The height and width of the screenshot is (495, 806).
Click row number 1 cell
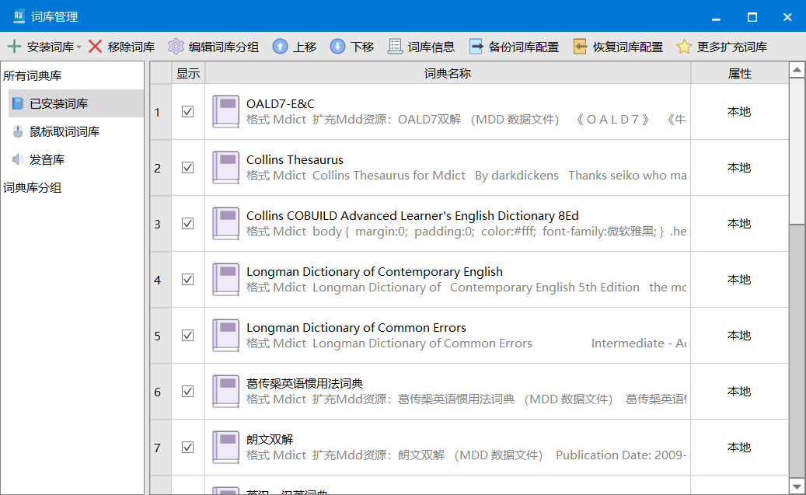(x=160, y=112)
